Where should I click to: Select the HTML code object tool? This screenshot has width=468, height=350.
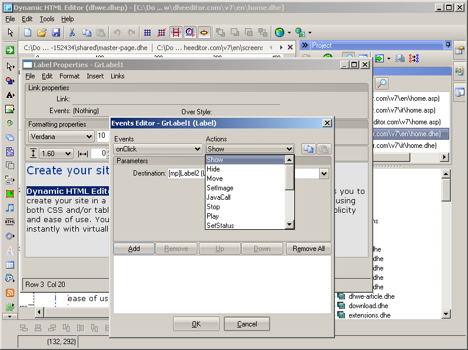coord(10,222)
